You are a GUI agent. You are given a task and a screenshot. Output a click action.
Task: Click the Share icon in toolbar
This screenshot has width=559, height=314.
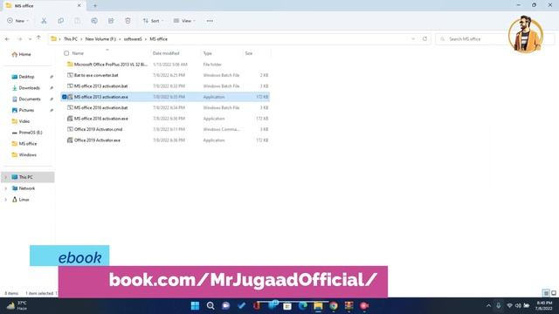coord(111,21)
